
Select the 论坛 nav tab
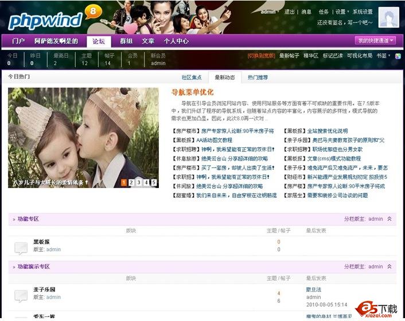pos(99,41)
